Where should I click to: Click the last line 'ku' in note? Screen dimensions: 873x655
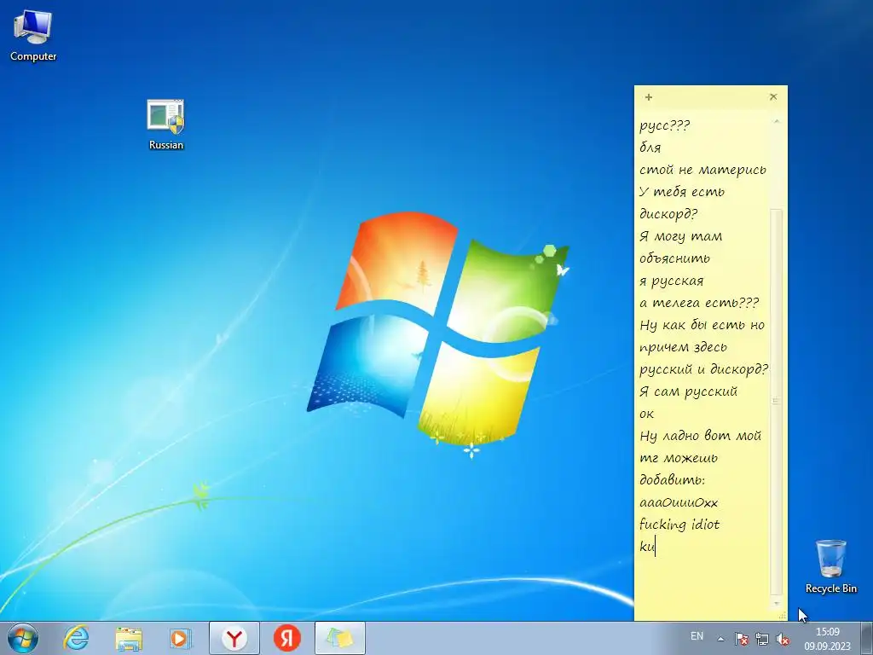tap(647, 547)
